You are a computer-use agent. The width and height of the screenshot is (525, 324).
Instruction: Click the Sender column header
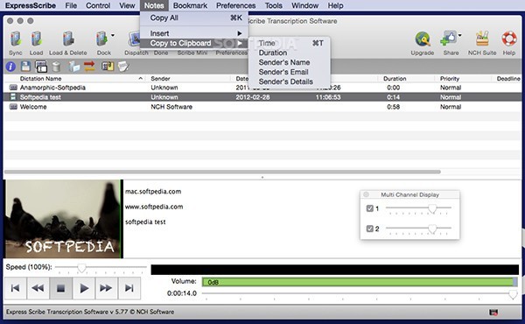[189, 79]
